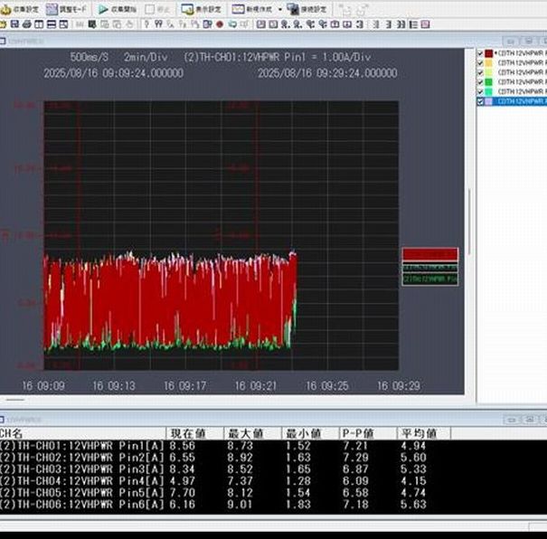Click the 16 09:25 time axis label

327,386
